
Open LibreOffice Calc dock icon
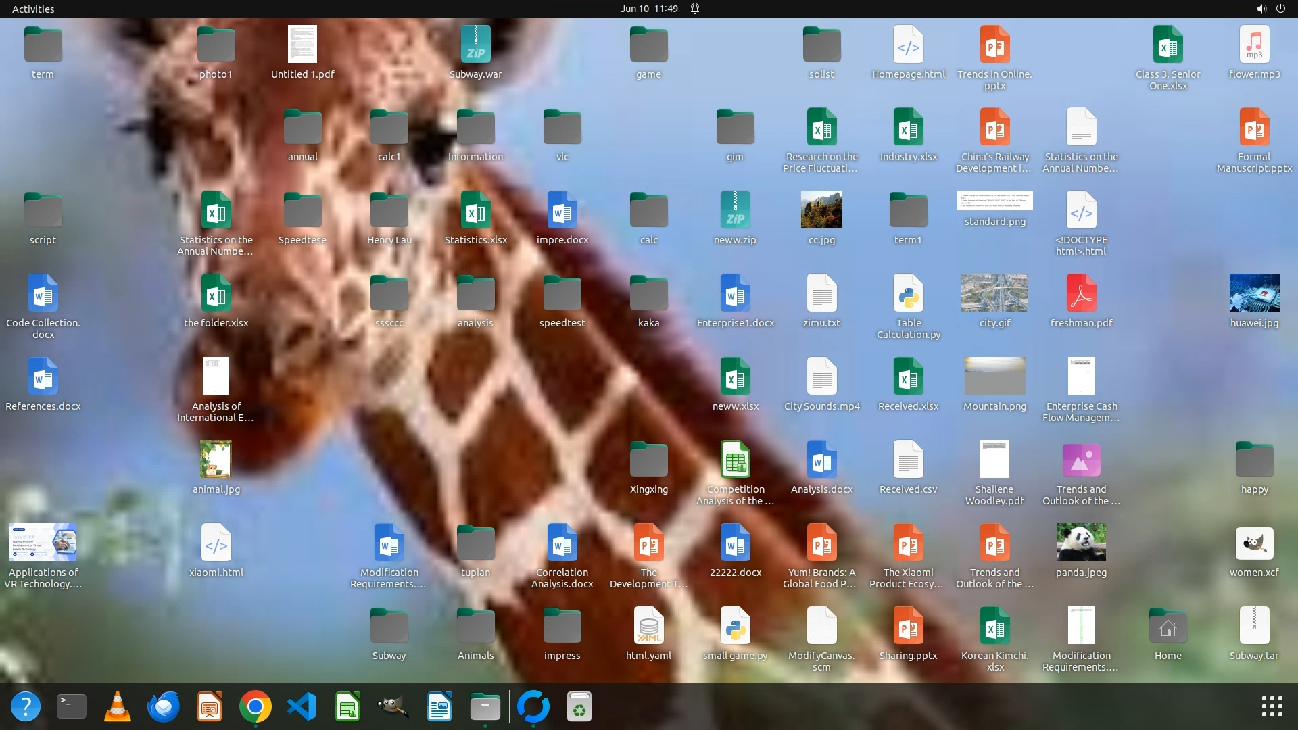347,707
